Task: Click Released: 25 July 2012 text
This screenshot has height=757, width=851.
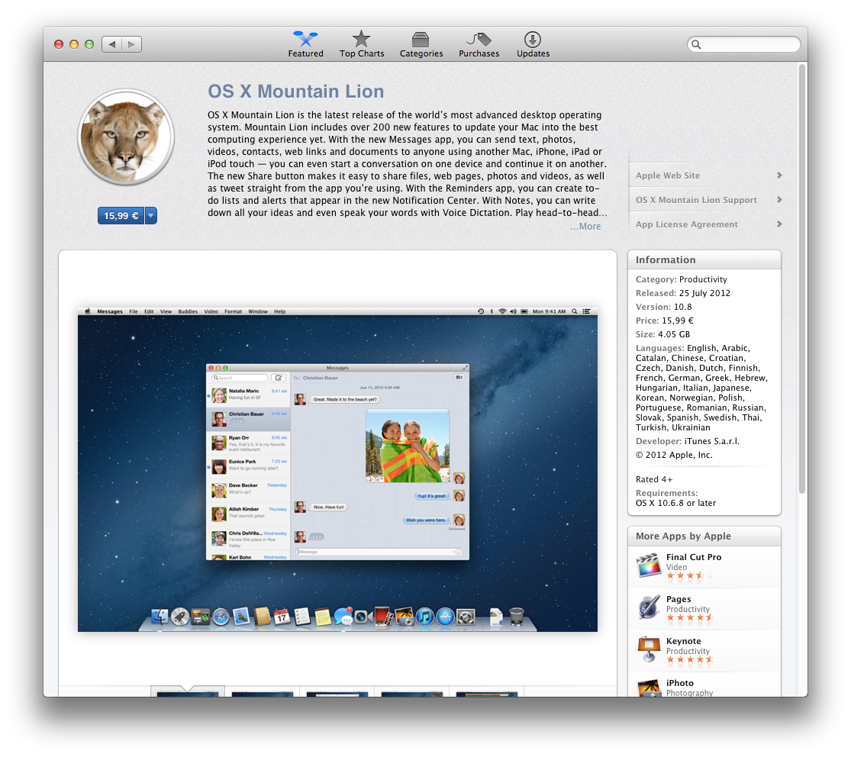Action: point(683,292)
